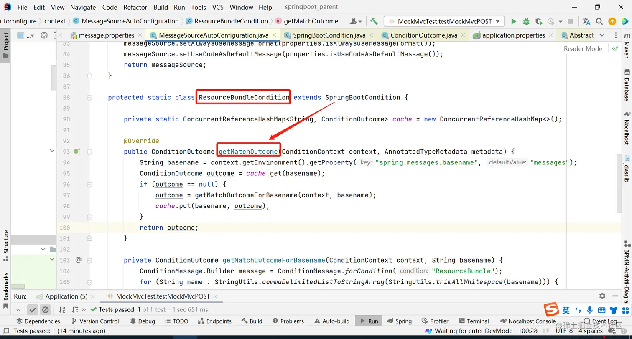Image resolution: width=632 pixels, height=339 pixels.
Task: Collapse the class fold marker on line 88
Action: click(89, 97)
